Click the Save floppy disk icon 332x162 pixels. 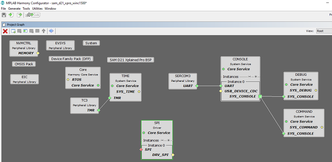[x=4, y=15]
